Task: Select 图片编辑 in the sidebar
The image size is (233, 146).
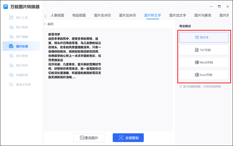Action: coord(21,37)
